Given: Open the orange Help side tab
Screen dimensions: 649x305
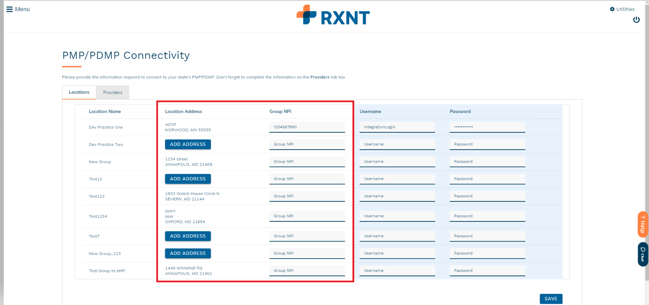Looking at the screenshot, I should (643, 224).
